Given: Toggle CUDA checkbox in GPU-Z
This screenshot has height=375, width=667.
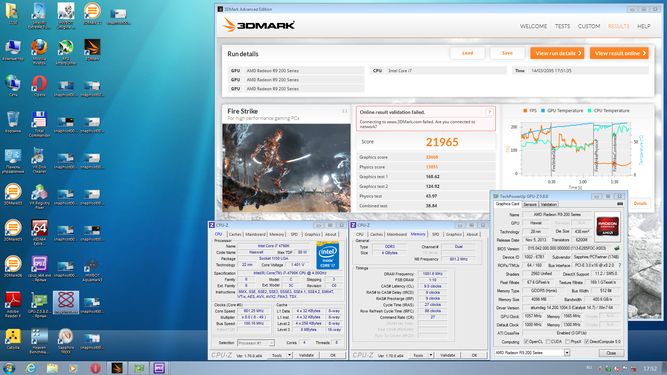Looking at the screenshot, I should pyautogui.click(x=548, y=342).
